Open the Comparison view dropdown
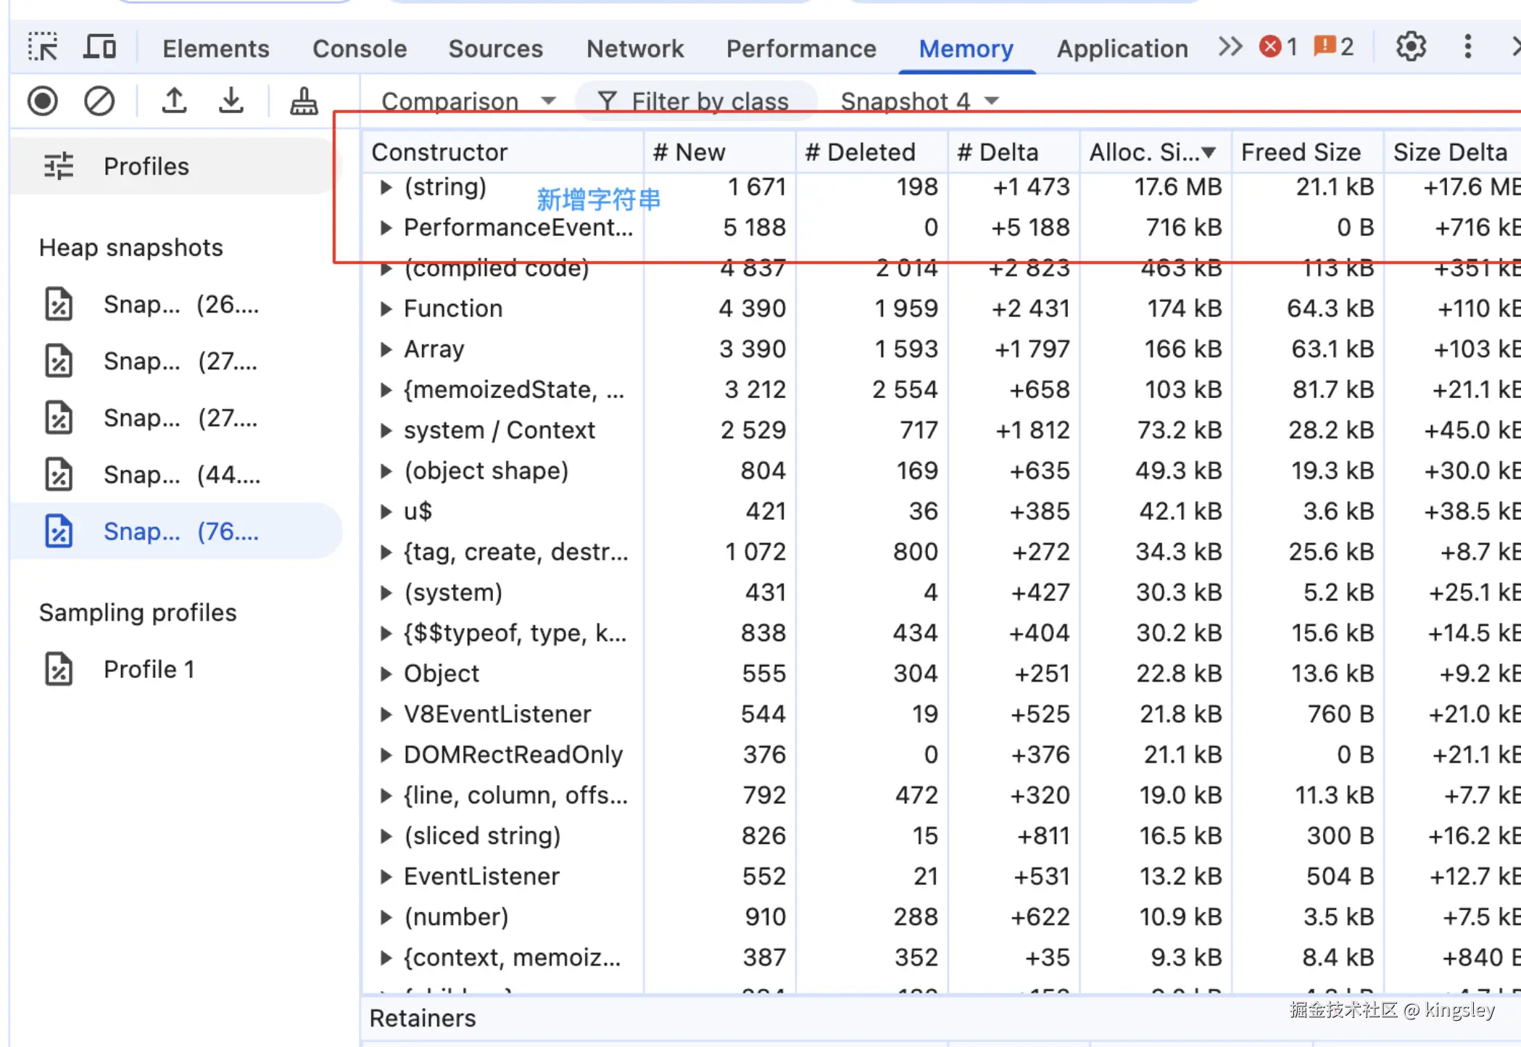1521x1047 pixels. click(468, 101)
